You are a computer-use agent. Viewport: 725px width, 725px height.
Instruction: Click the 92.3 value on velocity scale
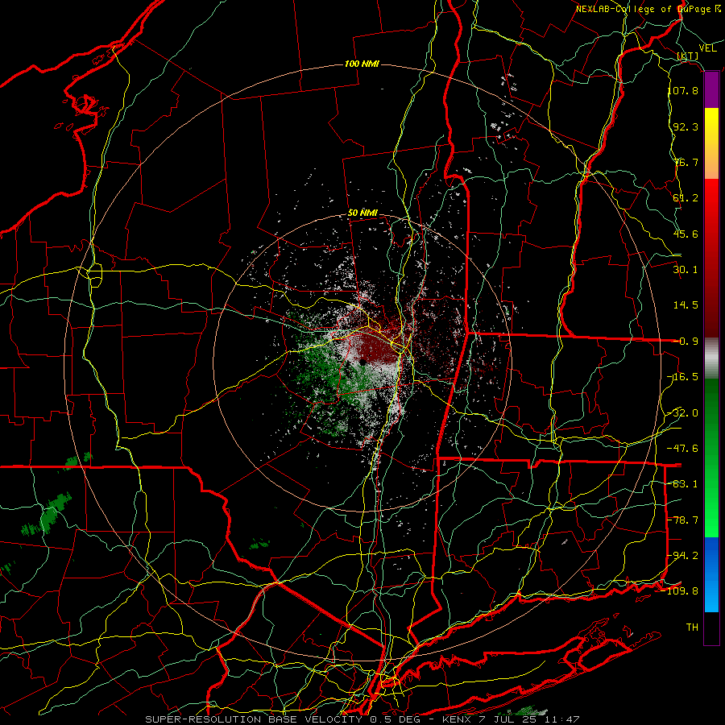click(x=686, y=126)
